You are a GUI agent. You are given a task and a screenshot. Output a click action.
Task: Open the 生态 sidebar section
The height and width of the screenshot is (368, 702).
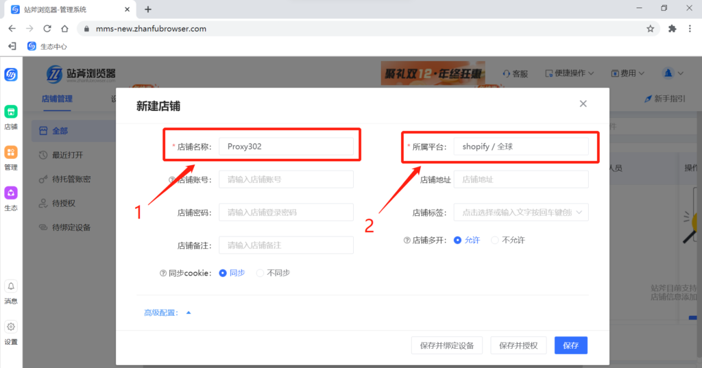pos(11,199)
